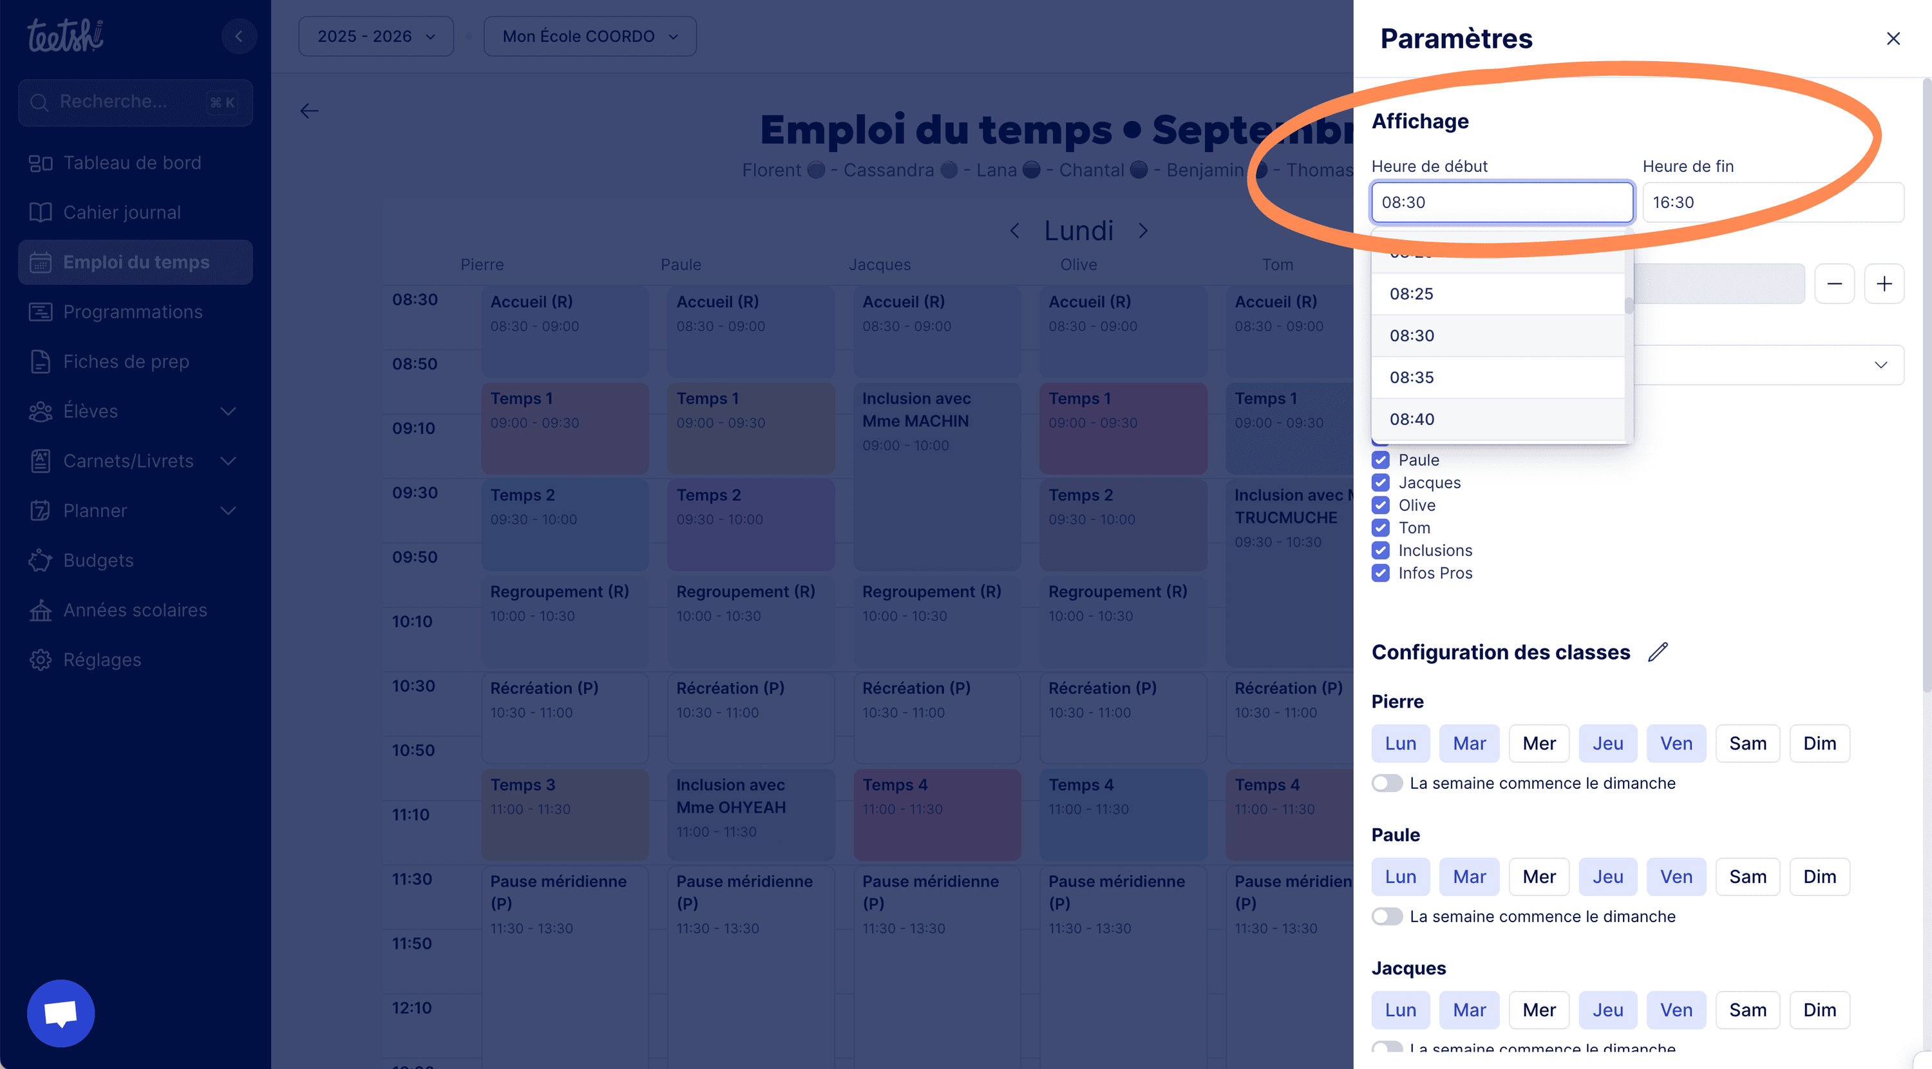Uncheck the Jacques checkbox

1380,482
